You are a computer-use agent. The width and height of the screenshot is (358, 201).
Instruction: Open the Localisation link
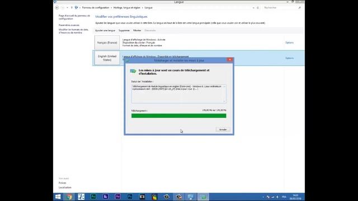[65, 188]
